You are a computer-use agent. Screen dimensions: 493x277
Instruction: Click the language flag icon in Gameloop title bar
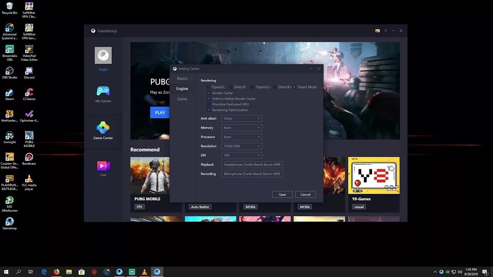click(377, 31)
